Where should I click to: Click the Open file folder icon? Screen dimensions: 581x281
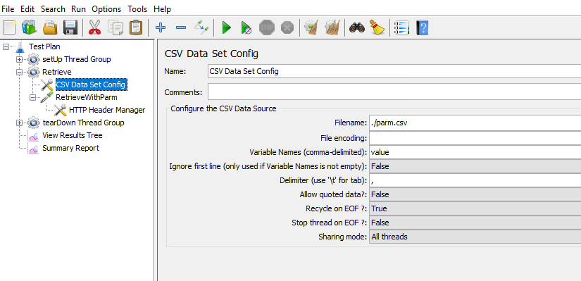pos(50,27)
